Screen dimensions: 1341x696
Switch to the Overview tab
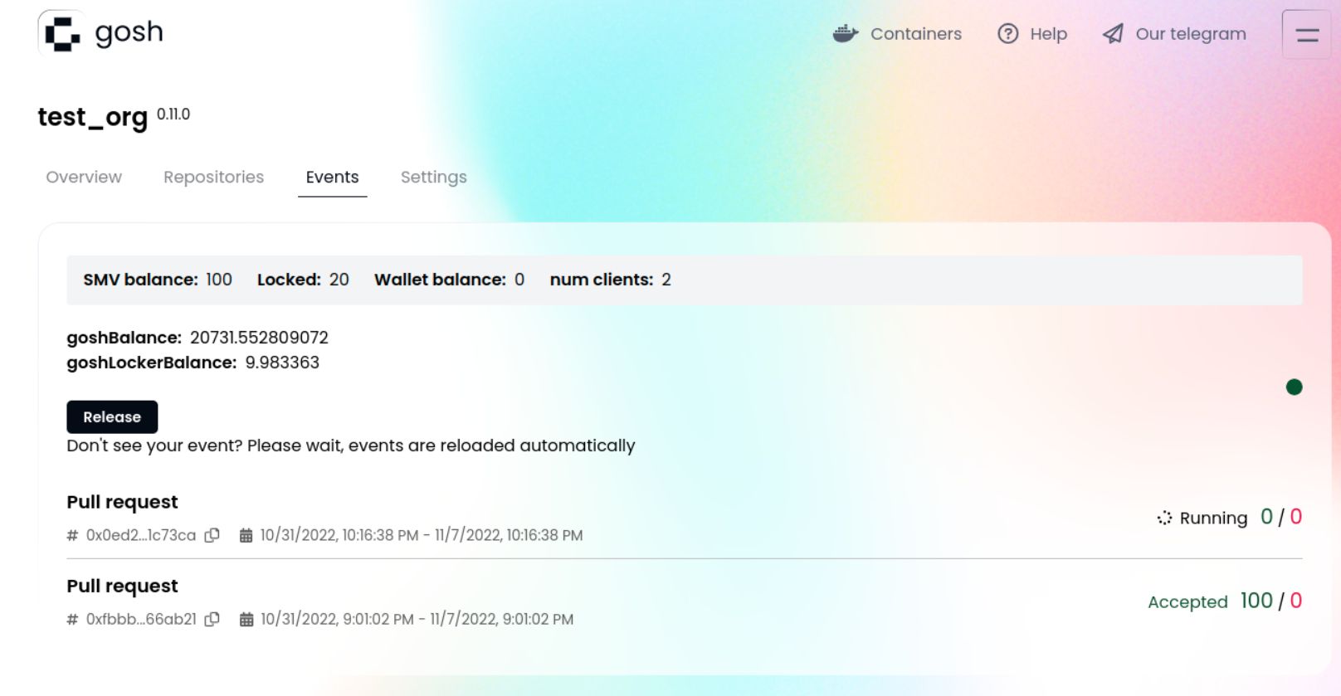pos(84,178)
